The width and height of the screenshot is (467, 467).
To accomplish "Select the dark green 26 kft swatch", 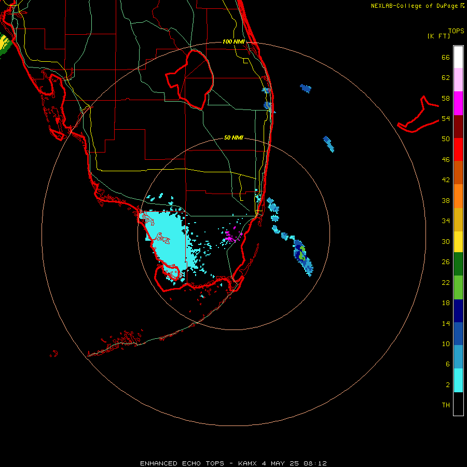I will [x=458, y=264].
